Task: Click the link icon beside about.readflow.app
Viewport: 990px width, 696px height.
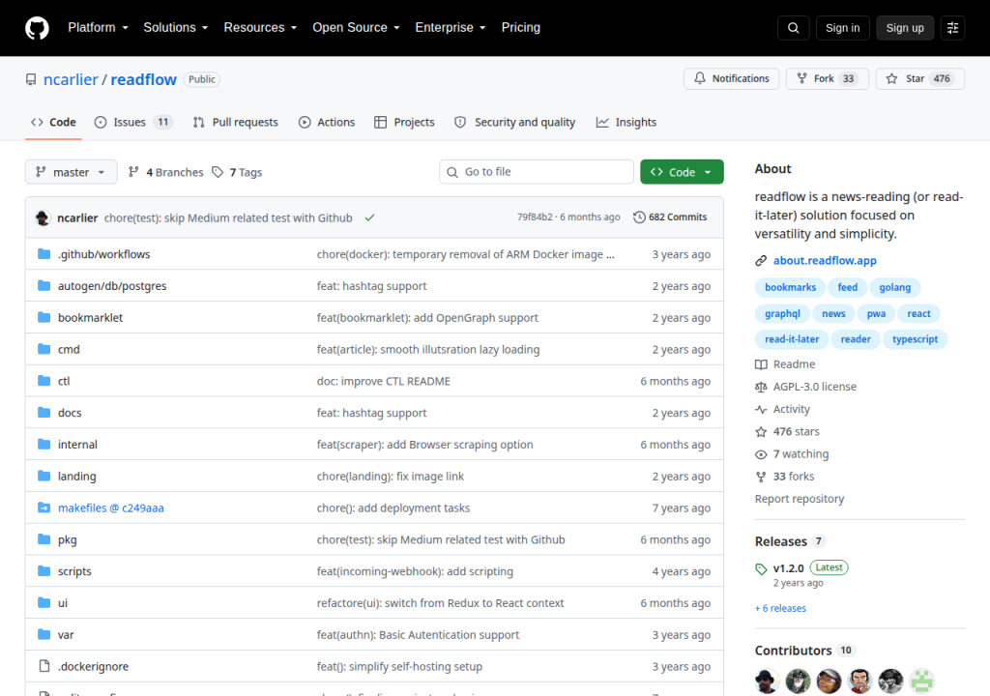Action: tap(761, 261)
